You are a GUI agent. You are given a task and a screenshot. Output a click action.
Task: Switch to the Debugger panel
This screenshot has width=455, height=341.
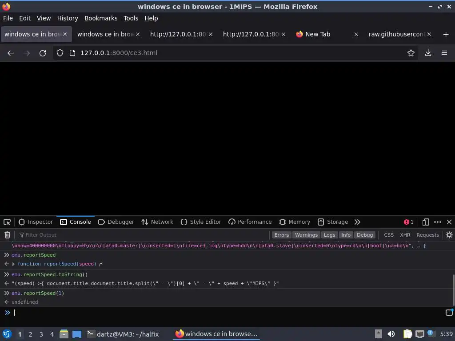(x=116, y=222)
